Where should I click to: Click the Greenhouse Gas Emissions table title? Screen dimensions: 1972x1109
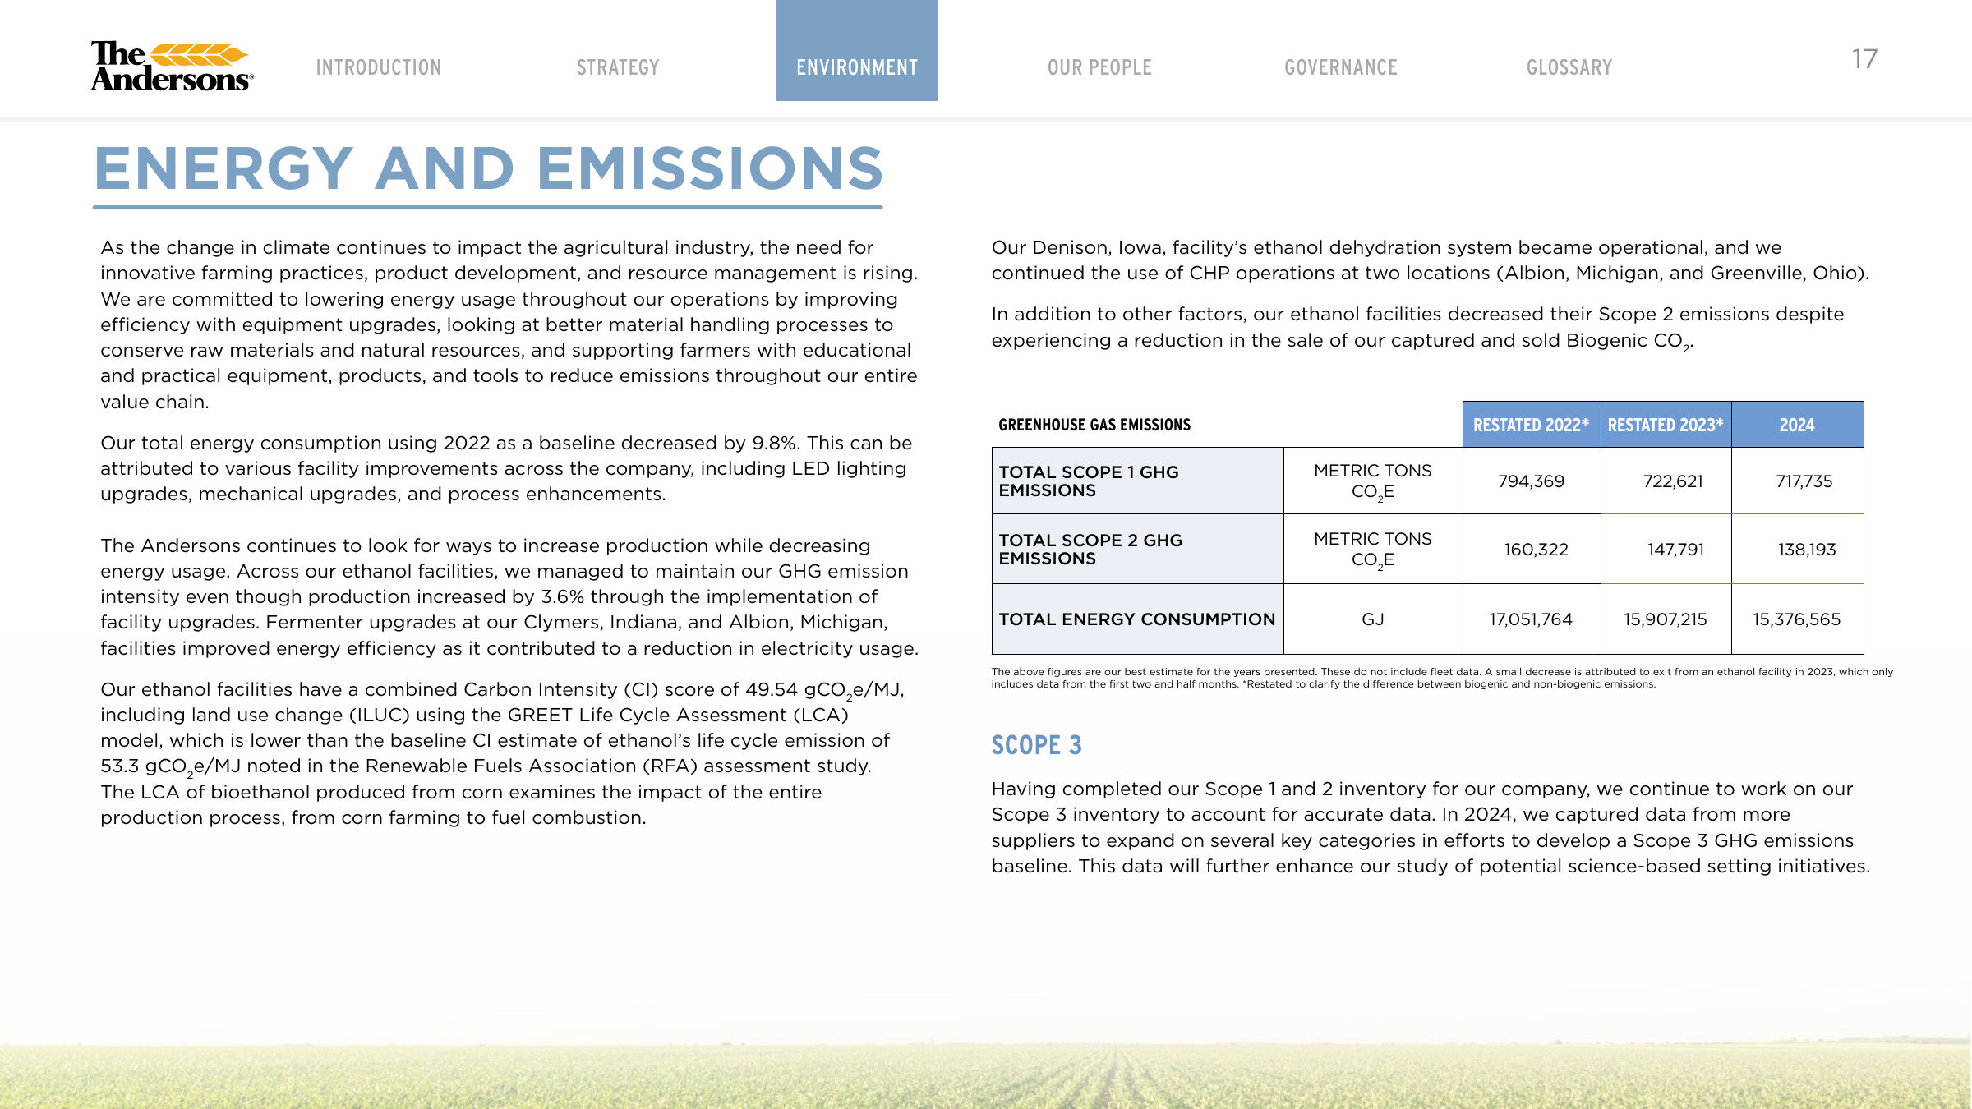point(1094,425)
